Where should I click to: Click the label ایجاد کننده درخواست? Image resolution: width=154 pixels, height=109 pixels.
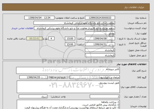(x=135, y=28)
